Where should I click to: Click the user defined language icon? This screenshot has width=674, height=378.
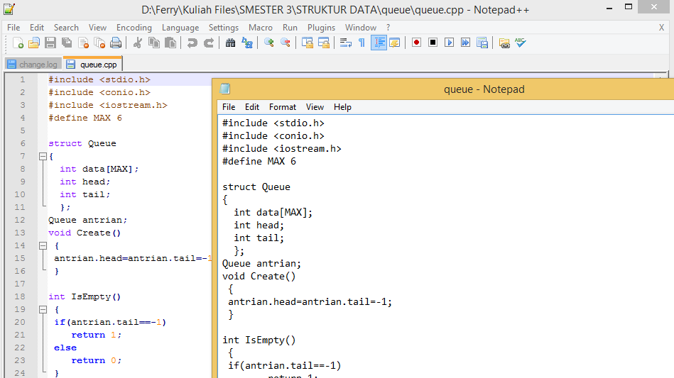coord(395,43)
